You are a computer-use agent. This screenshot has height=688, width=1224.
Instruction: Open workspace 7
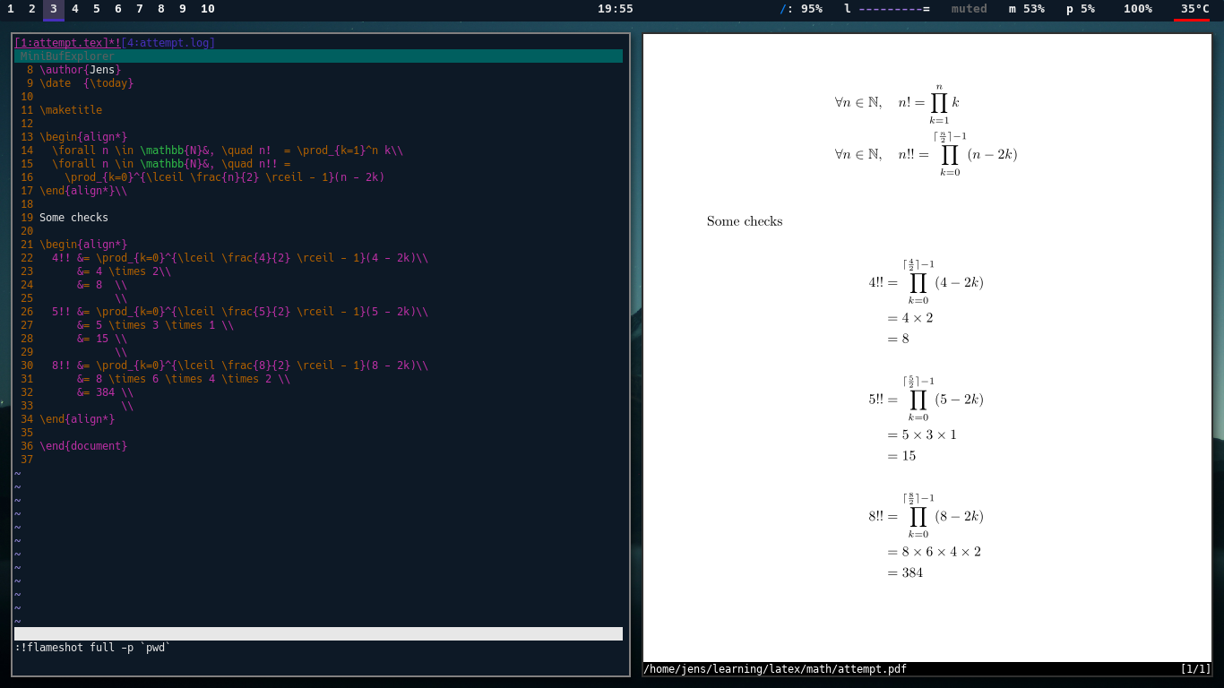click(x=140, y=9)
